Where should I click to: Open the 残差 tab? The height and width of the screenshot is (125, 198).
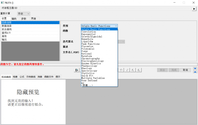(x=15, y=77)
